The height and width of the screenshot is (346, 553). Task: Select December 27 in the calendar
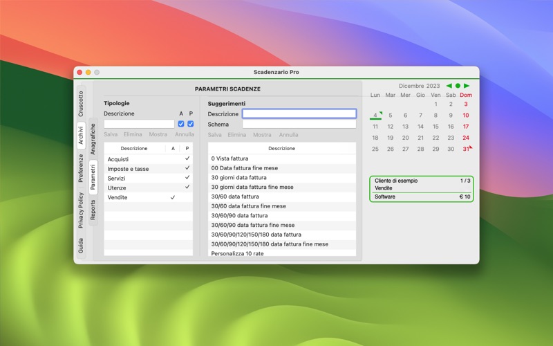click(406, 149)
